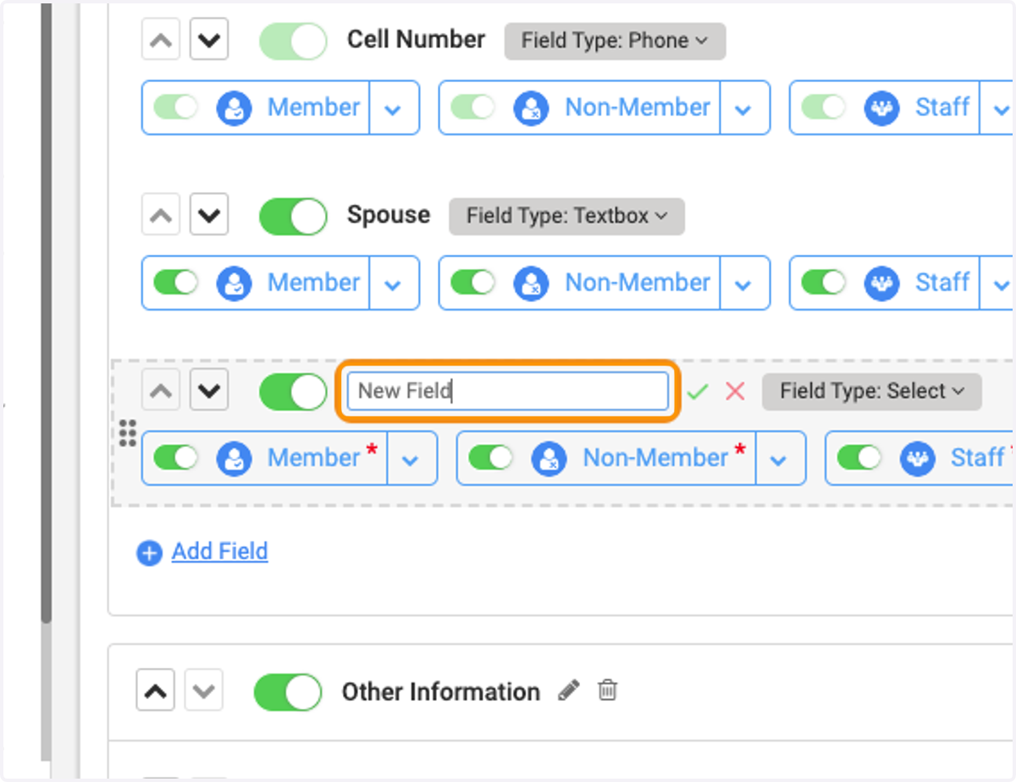Click into the New Field name input
The image size is (1016, 782).
[x=508, y=391]
